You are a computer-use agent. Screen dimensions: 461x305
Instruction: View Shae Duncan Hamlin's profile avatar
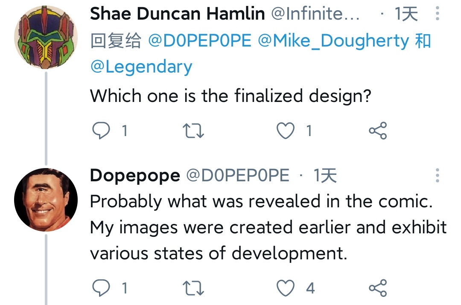click(46, 37)
